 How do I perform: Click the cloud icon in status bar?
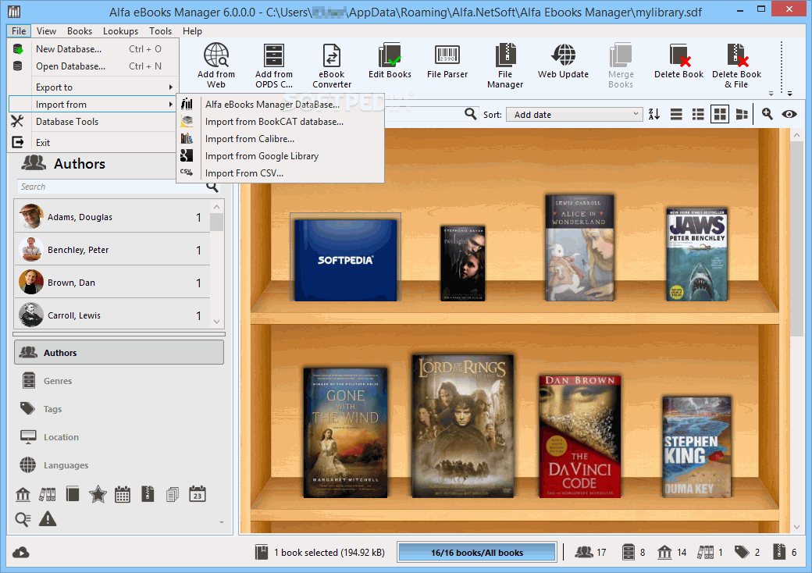click(21, 553)
